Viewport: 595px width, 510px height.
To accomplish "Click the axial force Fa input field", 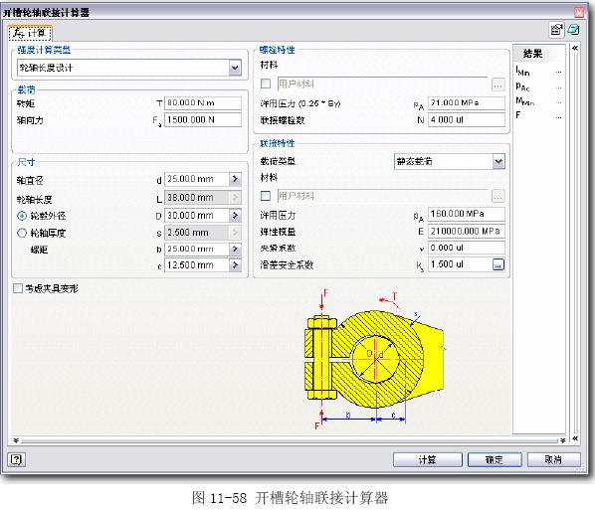I will tap(203, 120).
